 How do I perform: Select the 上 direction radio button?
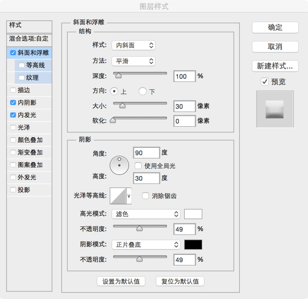114,91
